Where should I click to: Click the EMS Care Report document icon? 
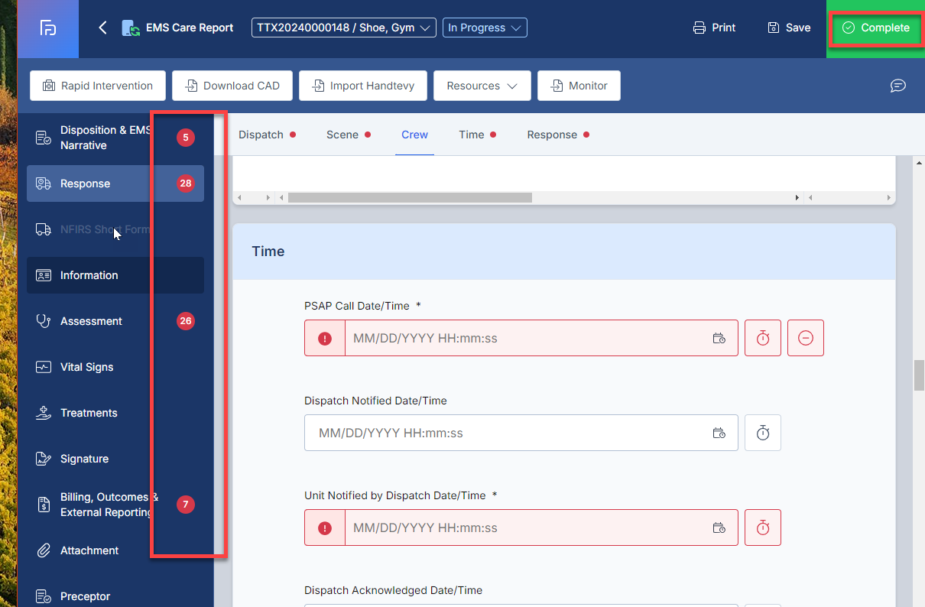[x=131, y=28]
